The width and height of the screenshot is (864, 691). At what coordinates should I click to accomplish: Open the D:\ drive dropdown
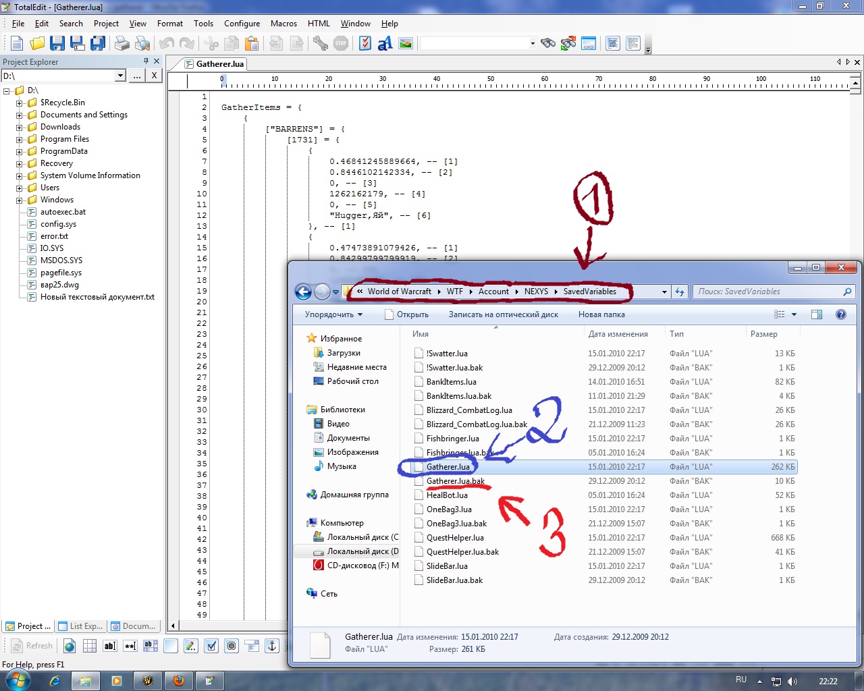[x=120, y=76]
